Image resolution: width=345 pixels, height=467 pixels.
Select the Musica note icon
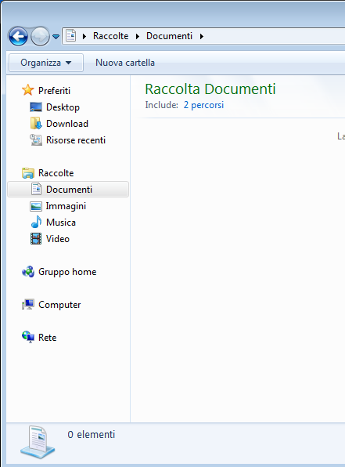coord(36,223)
